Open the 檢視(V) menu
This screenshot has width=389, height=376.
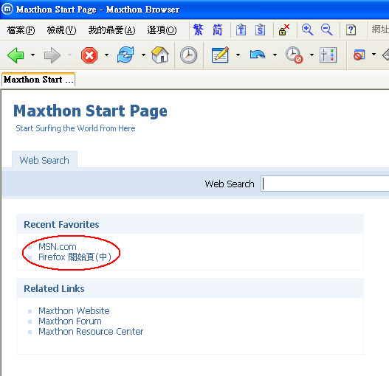(x=61, y=30)
